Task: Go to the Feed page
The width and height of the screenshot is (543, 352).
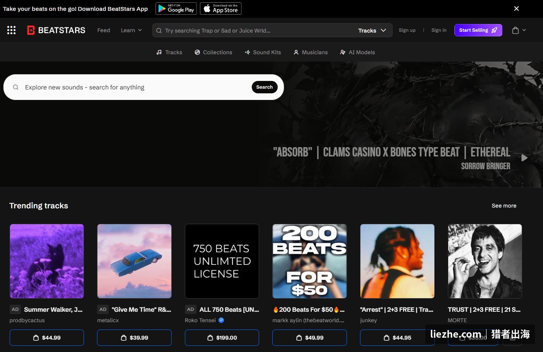Action: 104,30
